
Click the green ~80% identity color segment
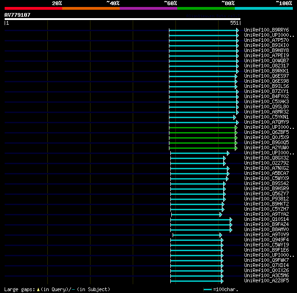coord(206,8)
